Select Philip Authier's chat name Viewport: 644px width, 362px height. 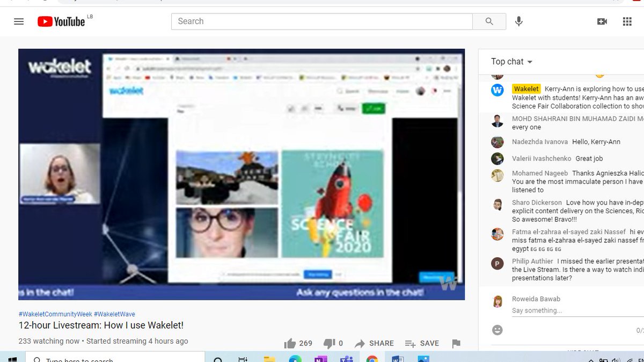[x=532, y=261]
